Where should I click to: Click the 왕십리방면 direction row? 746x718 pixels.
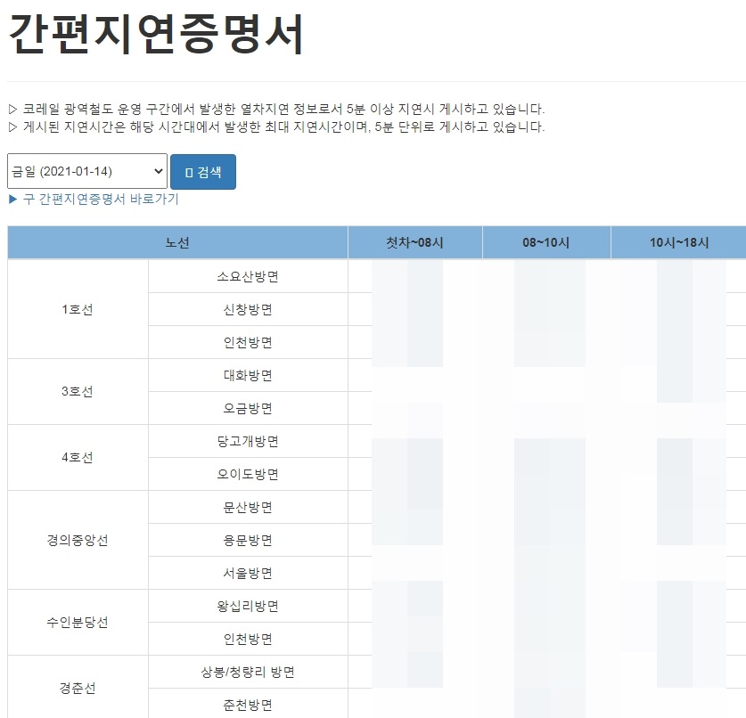[248, 606]
